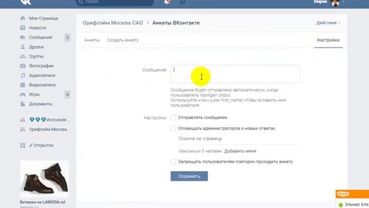This screenshot has width=369, height=208.
Task: Open Игры in sidebar
Action: (35, 94)
